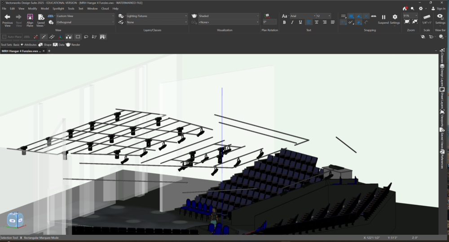This screenshot has height=242, width=449.
Task: Open the Arial font dropdown
Action: [302, 16]
